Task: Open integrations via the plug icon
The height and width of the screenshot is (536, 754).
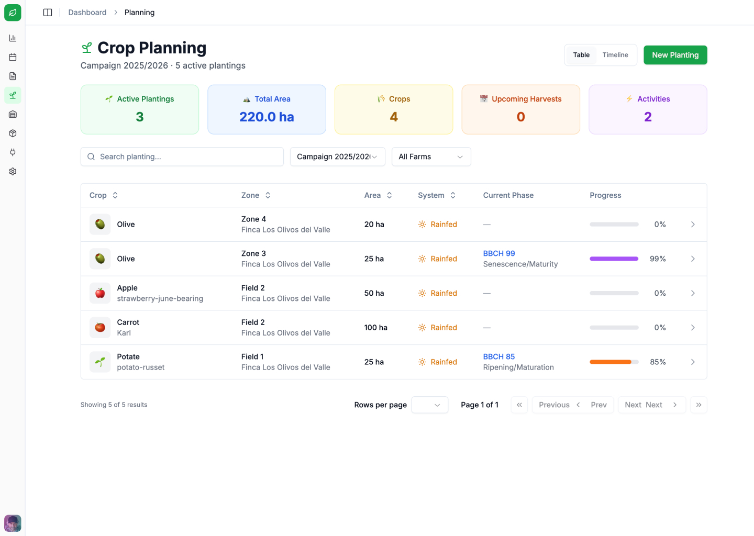Action: click(12, 152)
